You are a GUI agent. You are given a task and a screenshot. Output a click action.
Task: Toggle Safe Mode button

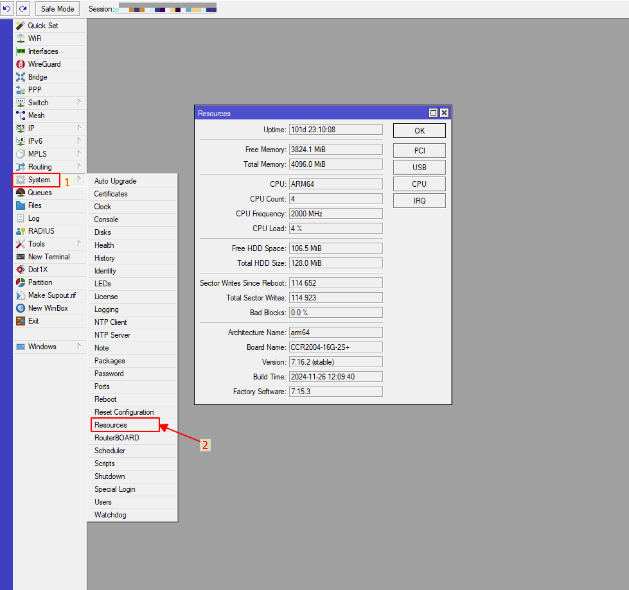tap(57, 9)
